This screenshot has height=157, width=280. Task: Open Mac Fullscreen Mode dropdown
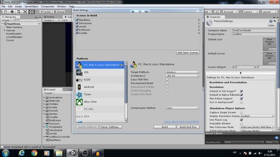pos(257,127)
